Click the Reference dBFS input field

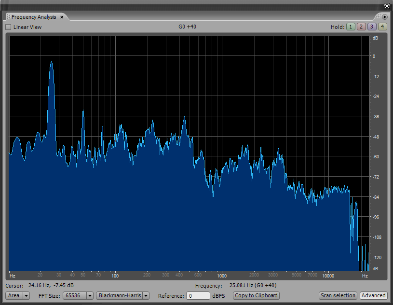tap(198, 295)
